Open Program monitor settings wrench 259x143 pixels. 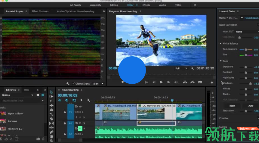point(192,68)
